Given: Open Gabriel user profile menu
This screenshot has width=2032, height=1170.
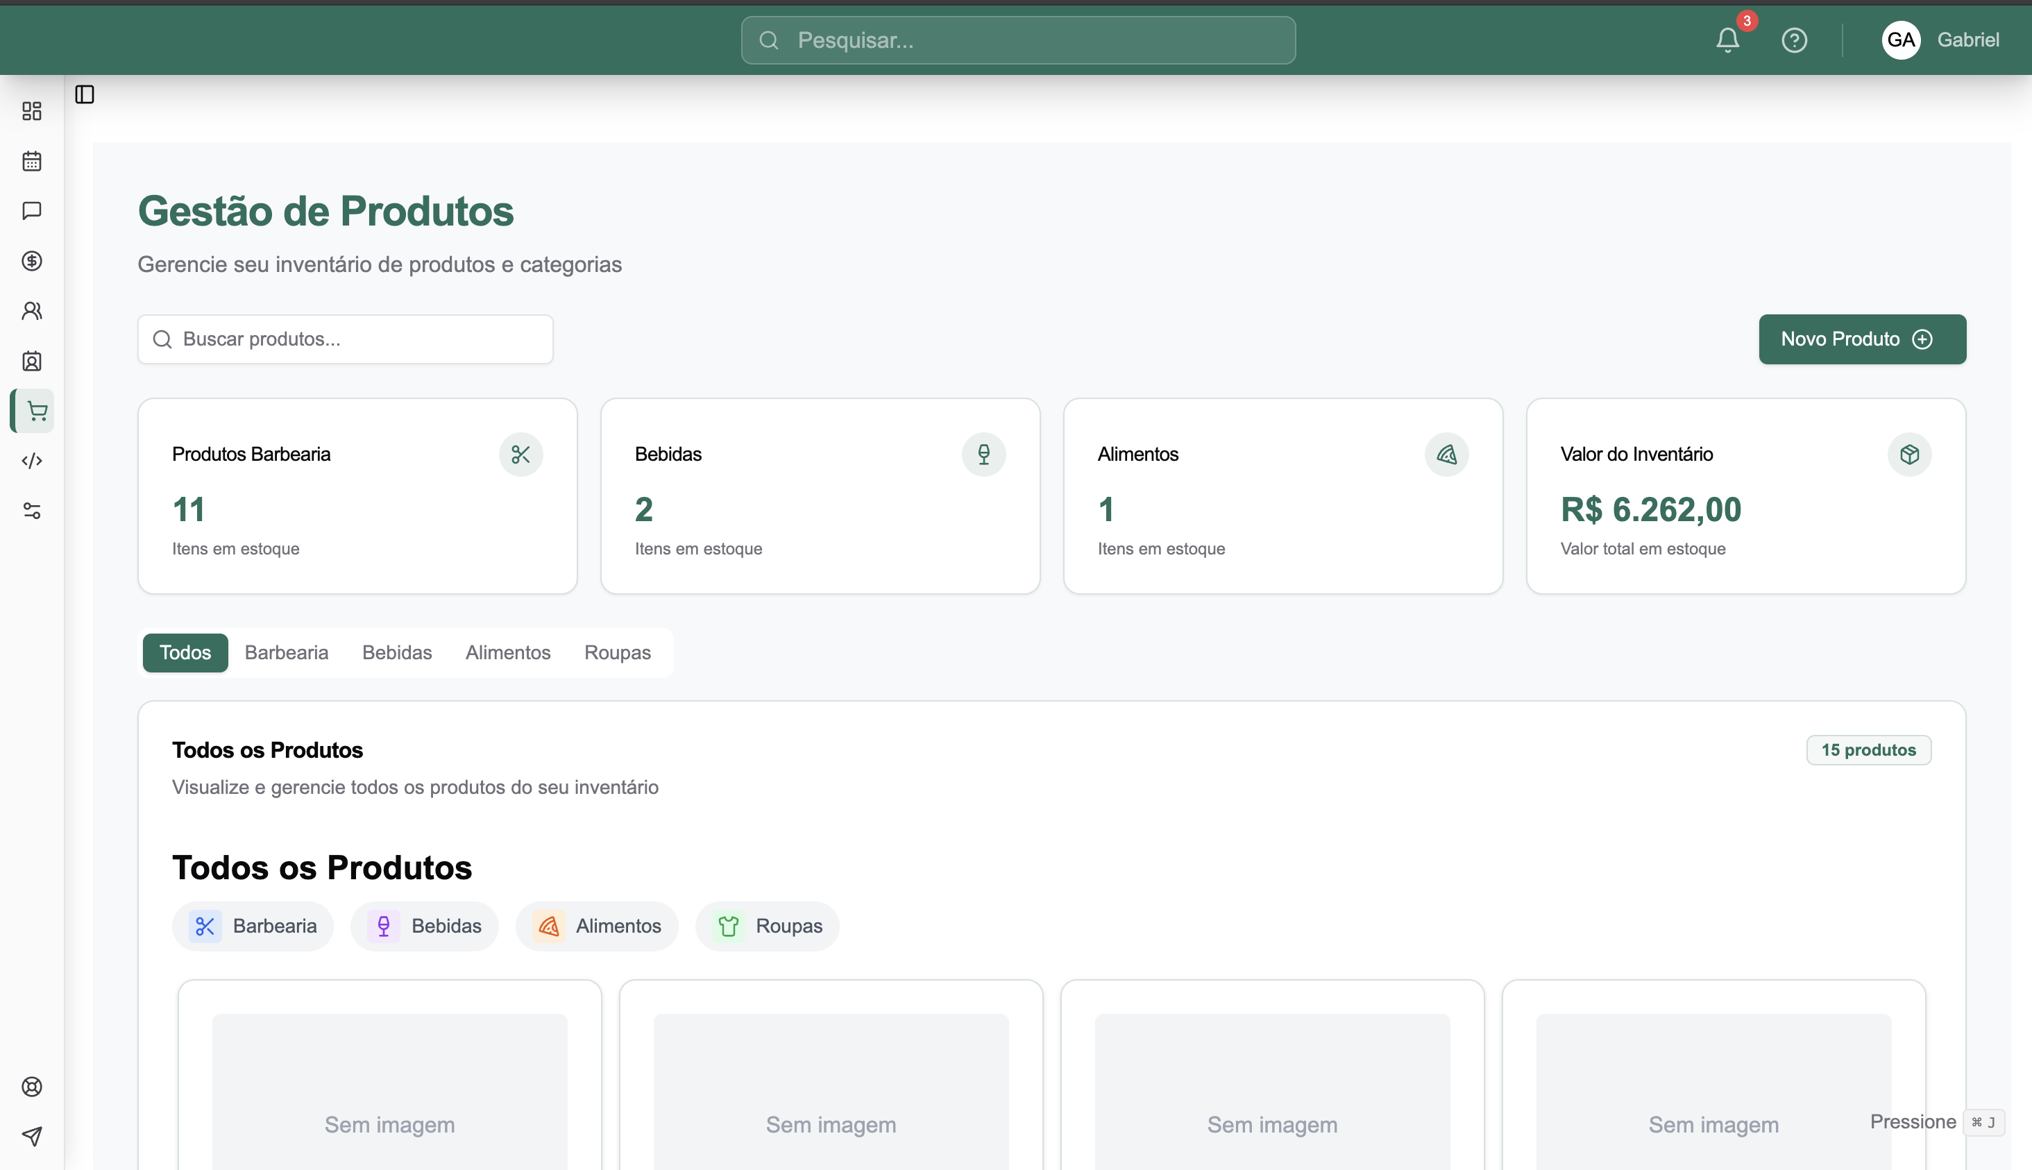Looking at the screenshot, I should click(x=1940, y=40).
